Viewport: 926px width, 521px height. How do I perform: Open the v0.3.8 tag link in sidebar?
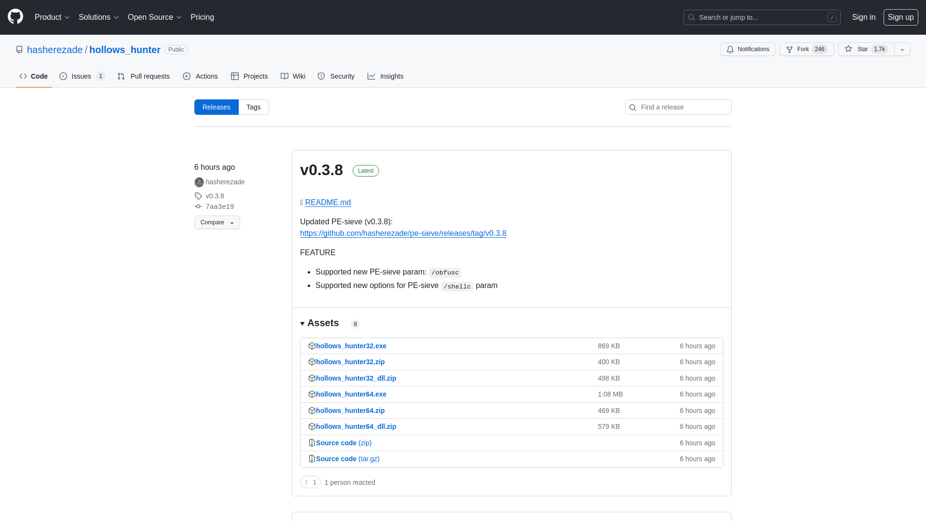tap(215, 196)
